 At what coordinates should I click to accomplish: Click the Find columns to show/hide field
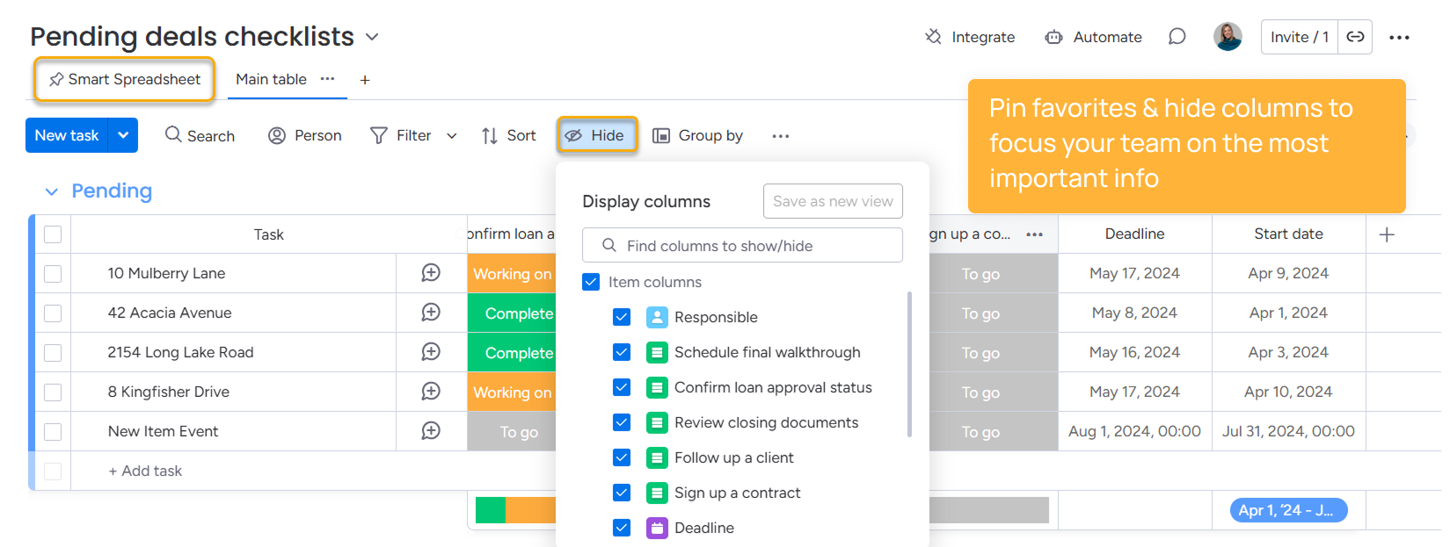(742, 246)
